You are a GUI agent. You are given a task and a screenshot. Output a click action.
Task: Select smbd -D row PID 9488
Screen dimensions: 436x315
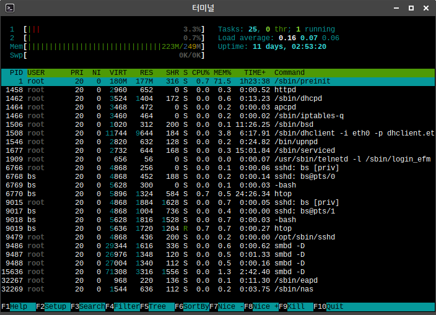[x=218, y=264]
